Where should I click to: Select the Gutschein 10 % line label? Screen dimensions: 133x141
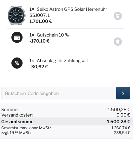[x=53, y=35]
